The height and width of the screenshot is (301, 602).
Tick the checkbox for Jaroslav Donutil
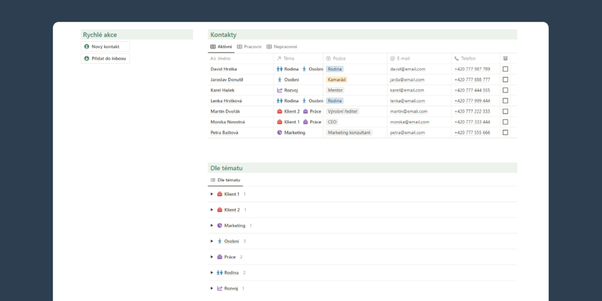pos(505,80)
